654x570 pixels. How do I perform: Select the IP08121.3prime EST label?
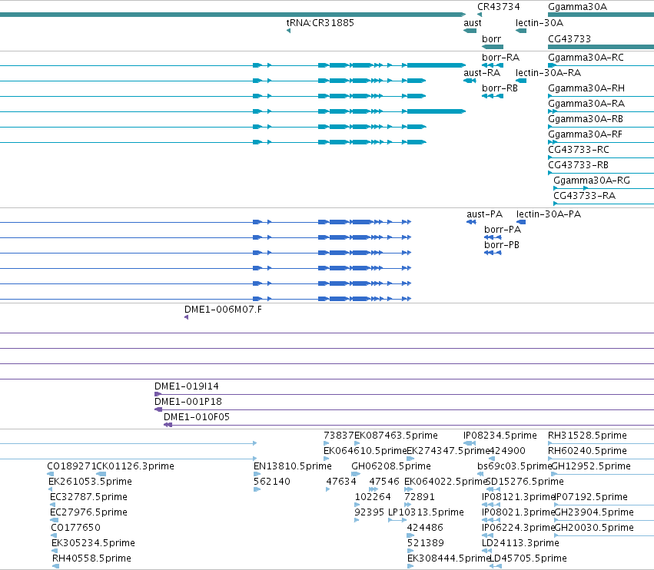click(x=518, y=498)
